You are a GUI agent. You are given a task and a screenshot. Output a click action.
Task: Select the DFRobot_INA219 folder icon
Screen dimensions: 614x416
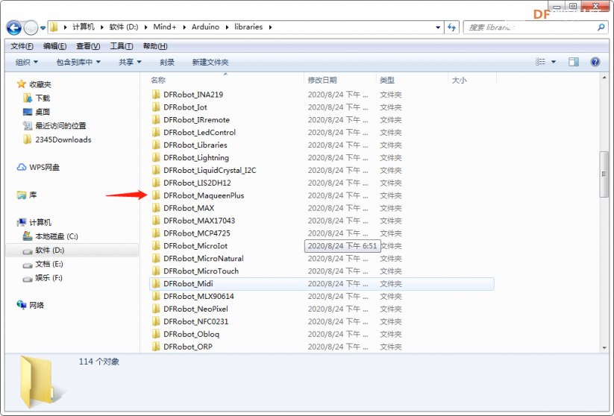(156, 95)
